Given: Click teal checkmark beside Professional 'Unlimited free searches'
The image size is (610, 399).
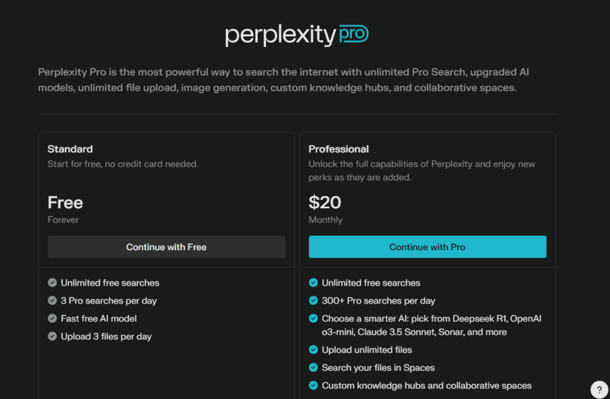Looking at the screenshot, I should [x=314, y=283].
